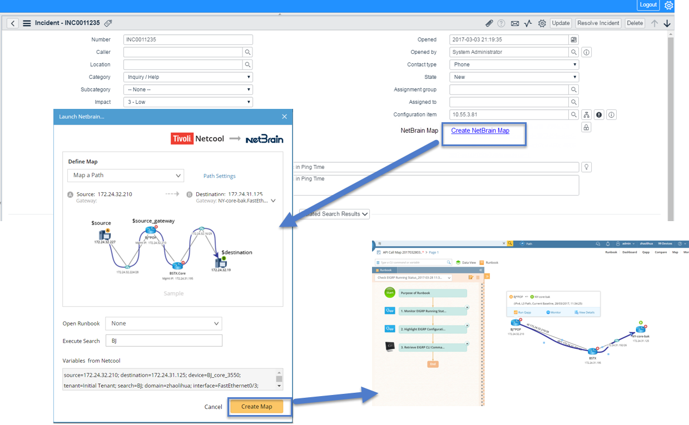Select Data View in NetBrain toolbar

(466, 262)
